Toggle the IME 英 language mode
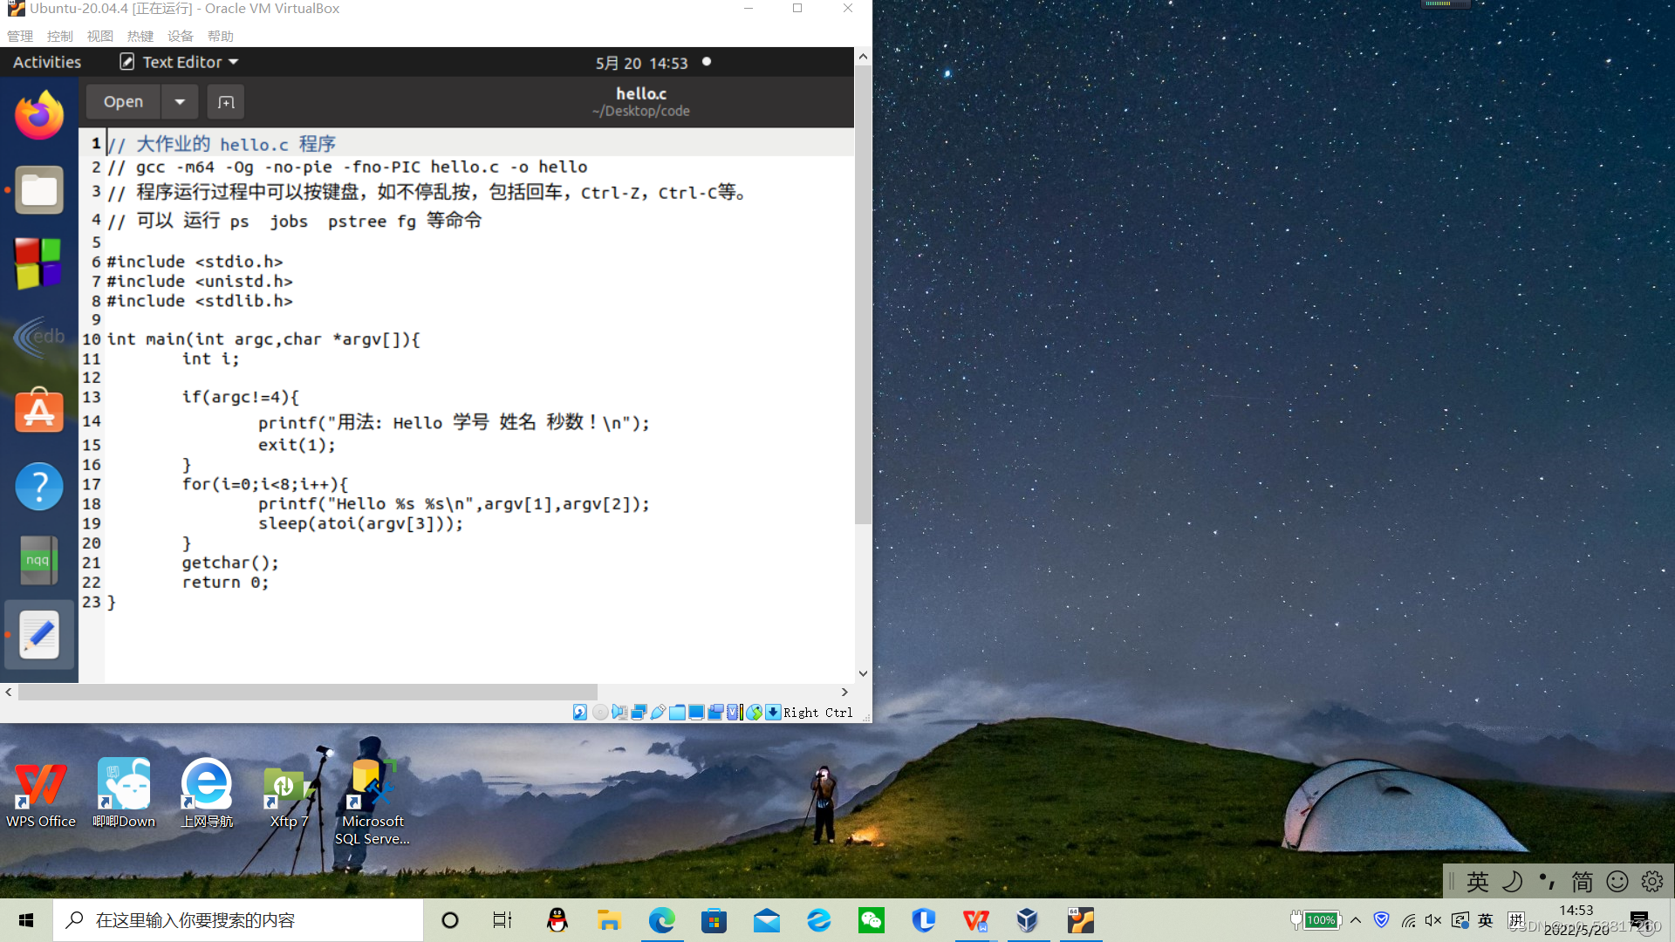The image size is (1675, 942). pyautogui.click(x=1477, y=882)
